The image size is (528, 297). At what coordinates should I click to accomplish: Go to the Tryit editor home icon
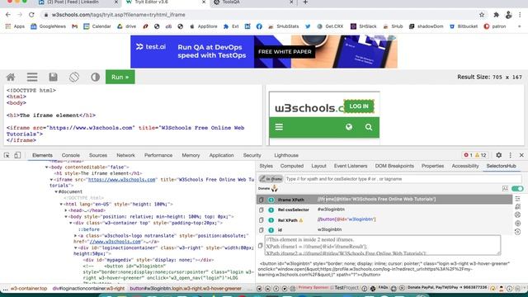point(11,77)
